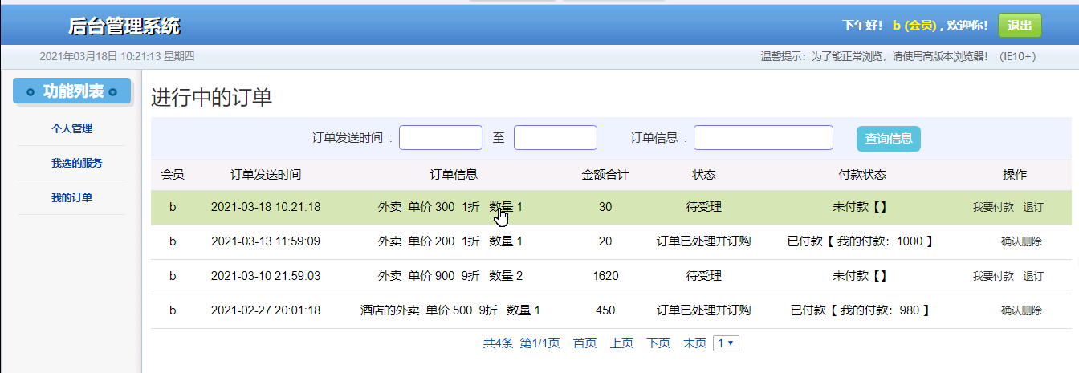Click 确认删除 for the 2021-03-13 order
Image resolution: width=1079 pixels, height=373 pixels.
[x=1021, y=241]
